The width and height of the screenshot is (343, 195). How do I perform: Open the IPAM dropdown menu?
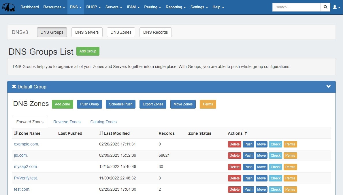tap(133, 7)
